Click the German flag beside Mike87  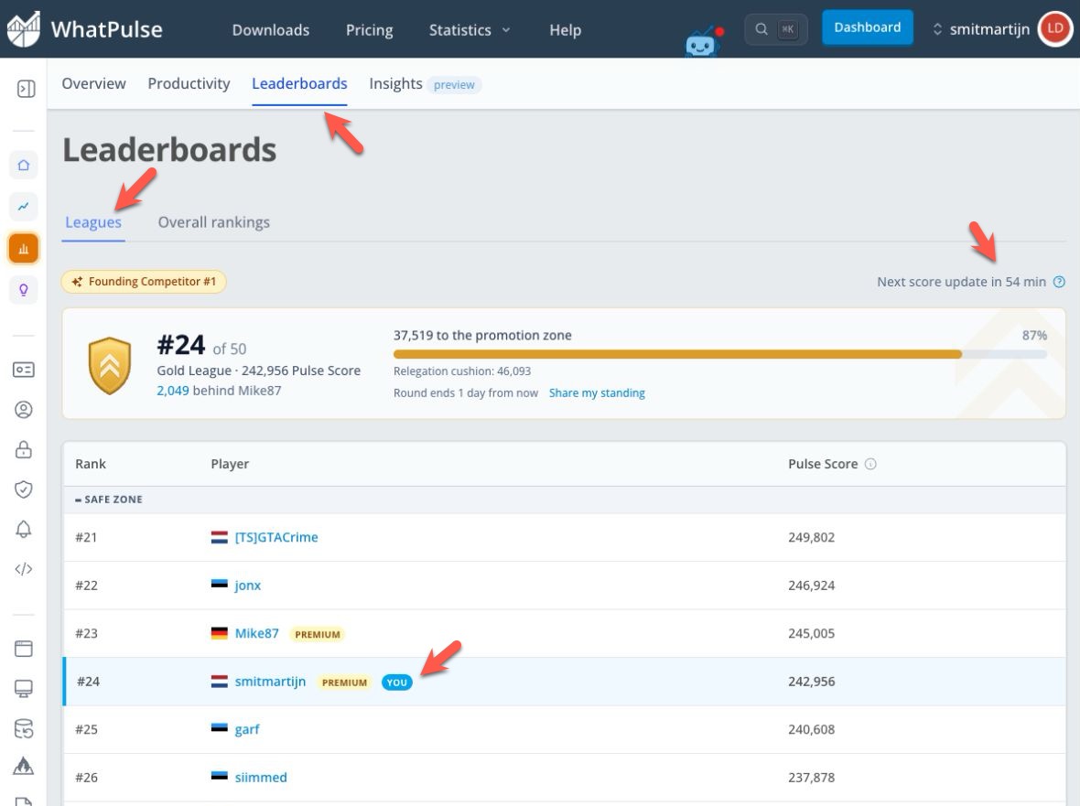pyautogui.click(x=219, y=633)
